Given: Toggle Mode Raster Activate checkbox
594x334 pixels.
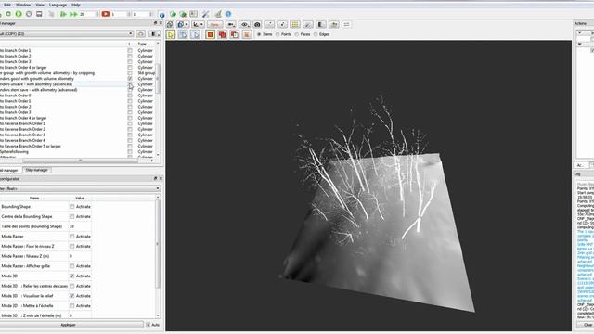Looking at the screenshot, I should [72, 237].
